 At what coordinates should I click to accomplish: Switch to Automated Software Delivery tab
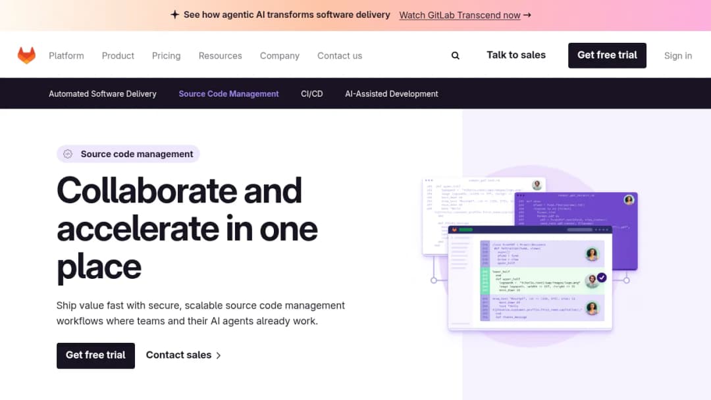[x=103, y=94]
